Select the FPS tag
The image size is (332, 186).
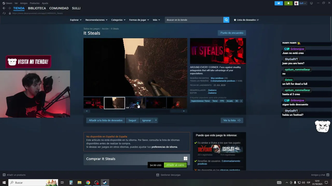pos(222,101)
